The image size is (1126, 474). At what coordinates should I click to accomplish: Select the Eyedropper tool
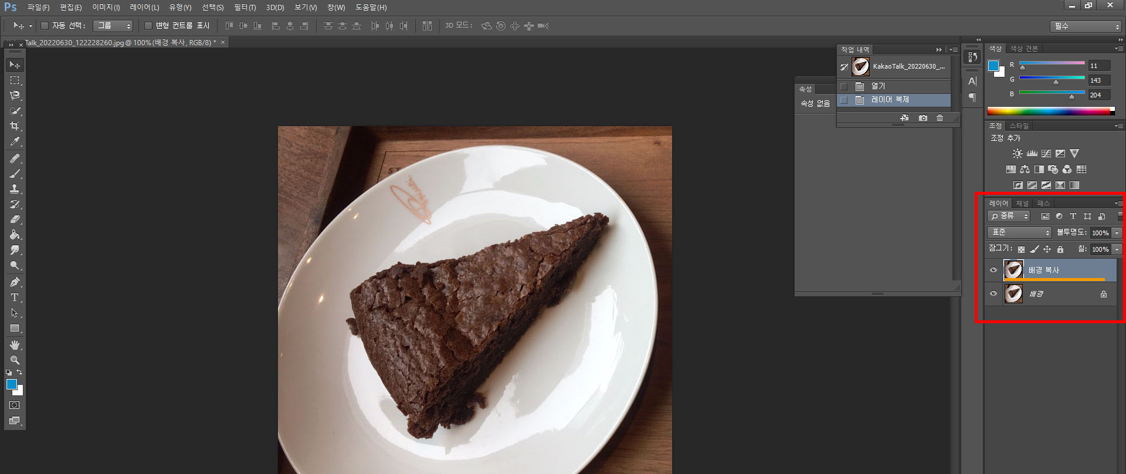click(15, 141)
